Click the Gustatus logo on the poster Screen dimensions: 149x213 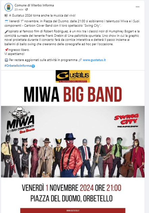coord(73,77)
